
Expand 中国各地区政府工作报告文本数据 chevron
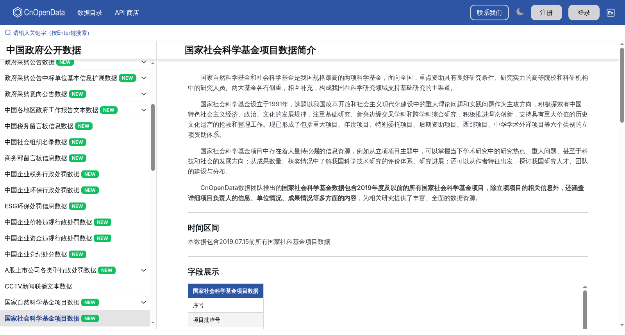[x=144, y=110]
